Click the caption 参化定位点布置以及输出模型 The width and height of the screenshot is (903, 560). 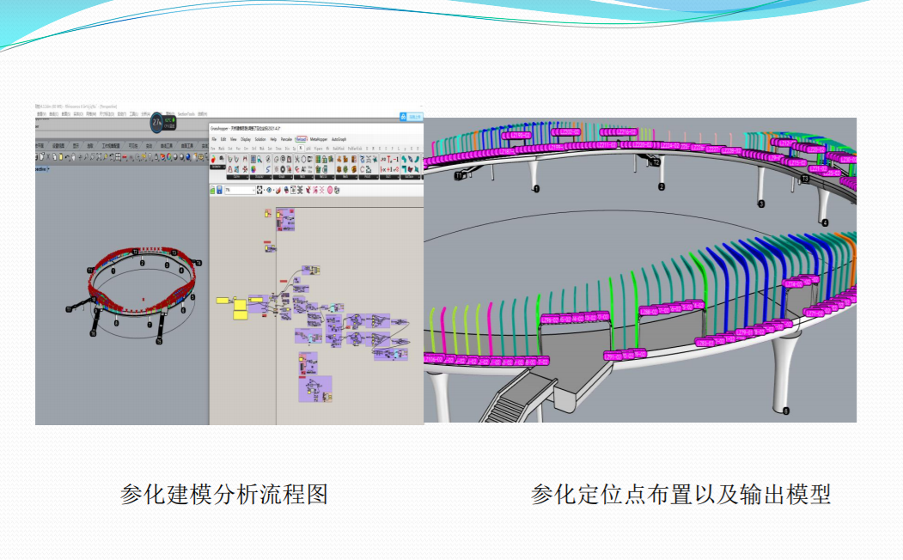point(680,495)
